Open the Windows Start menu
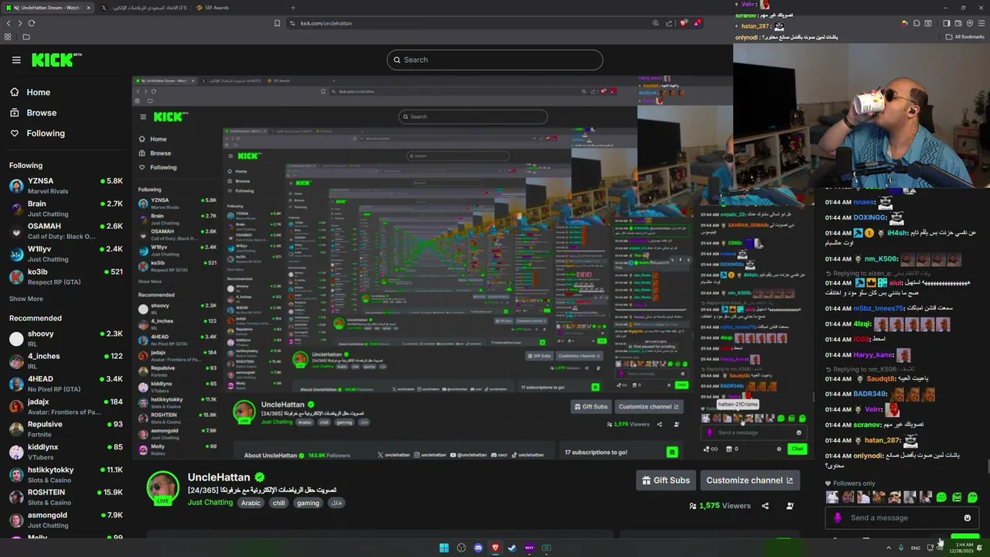This screenshot has height=557, width=990. [444, 548]
